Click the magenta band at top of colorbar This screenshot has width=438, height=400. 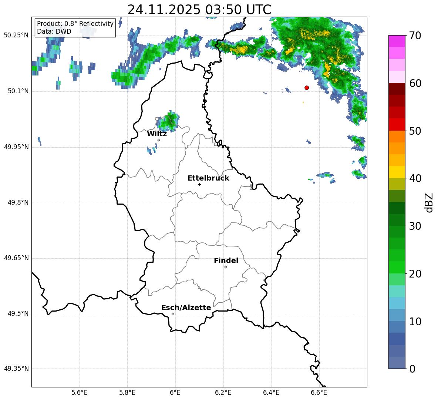coord(397,41)
